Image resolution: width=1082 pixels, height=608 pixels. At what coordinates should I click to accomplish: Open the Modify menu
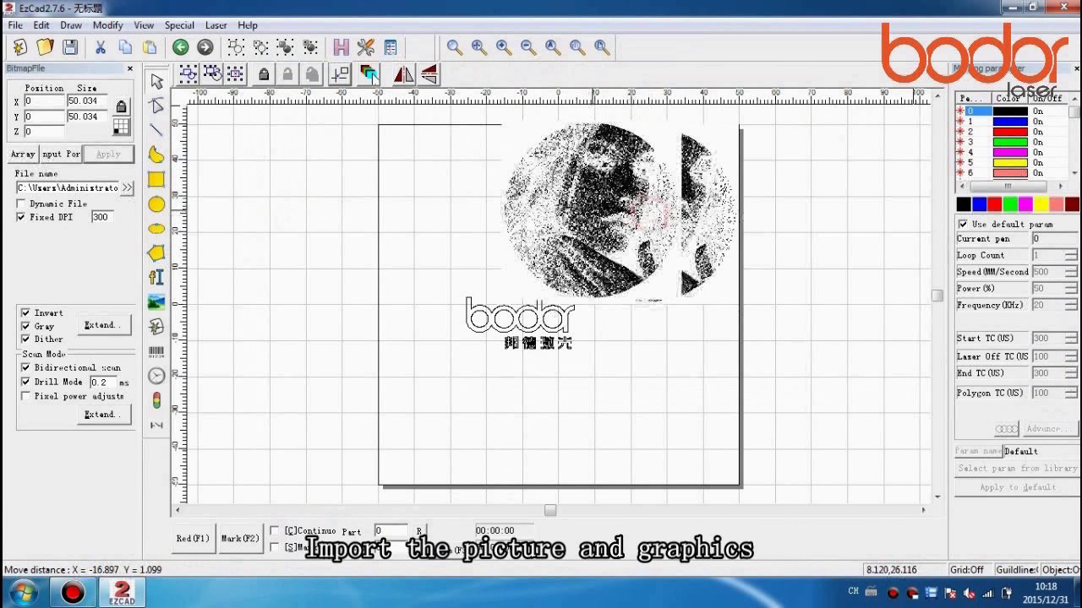click(x=108, y=25)
